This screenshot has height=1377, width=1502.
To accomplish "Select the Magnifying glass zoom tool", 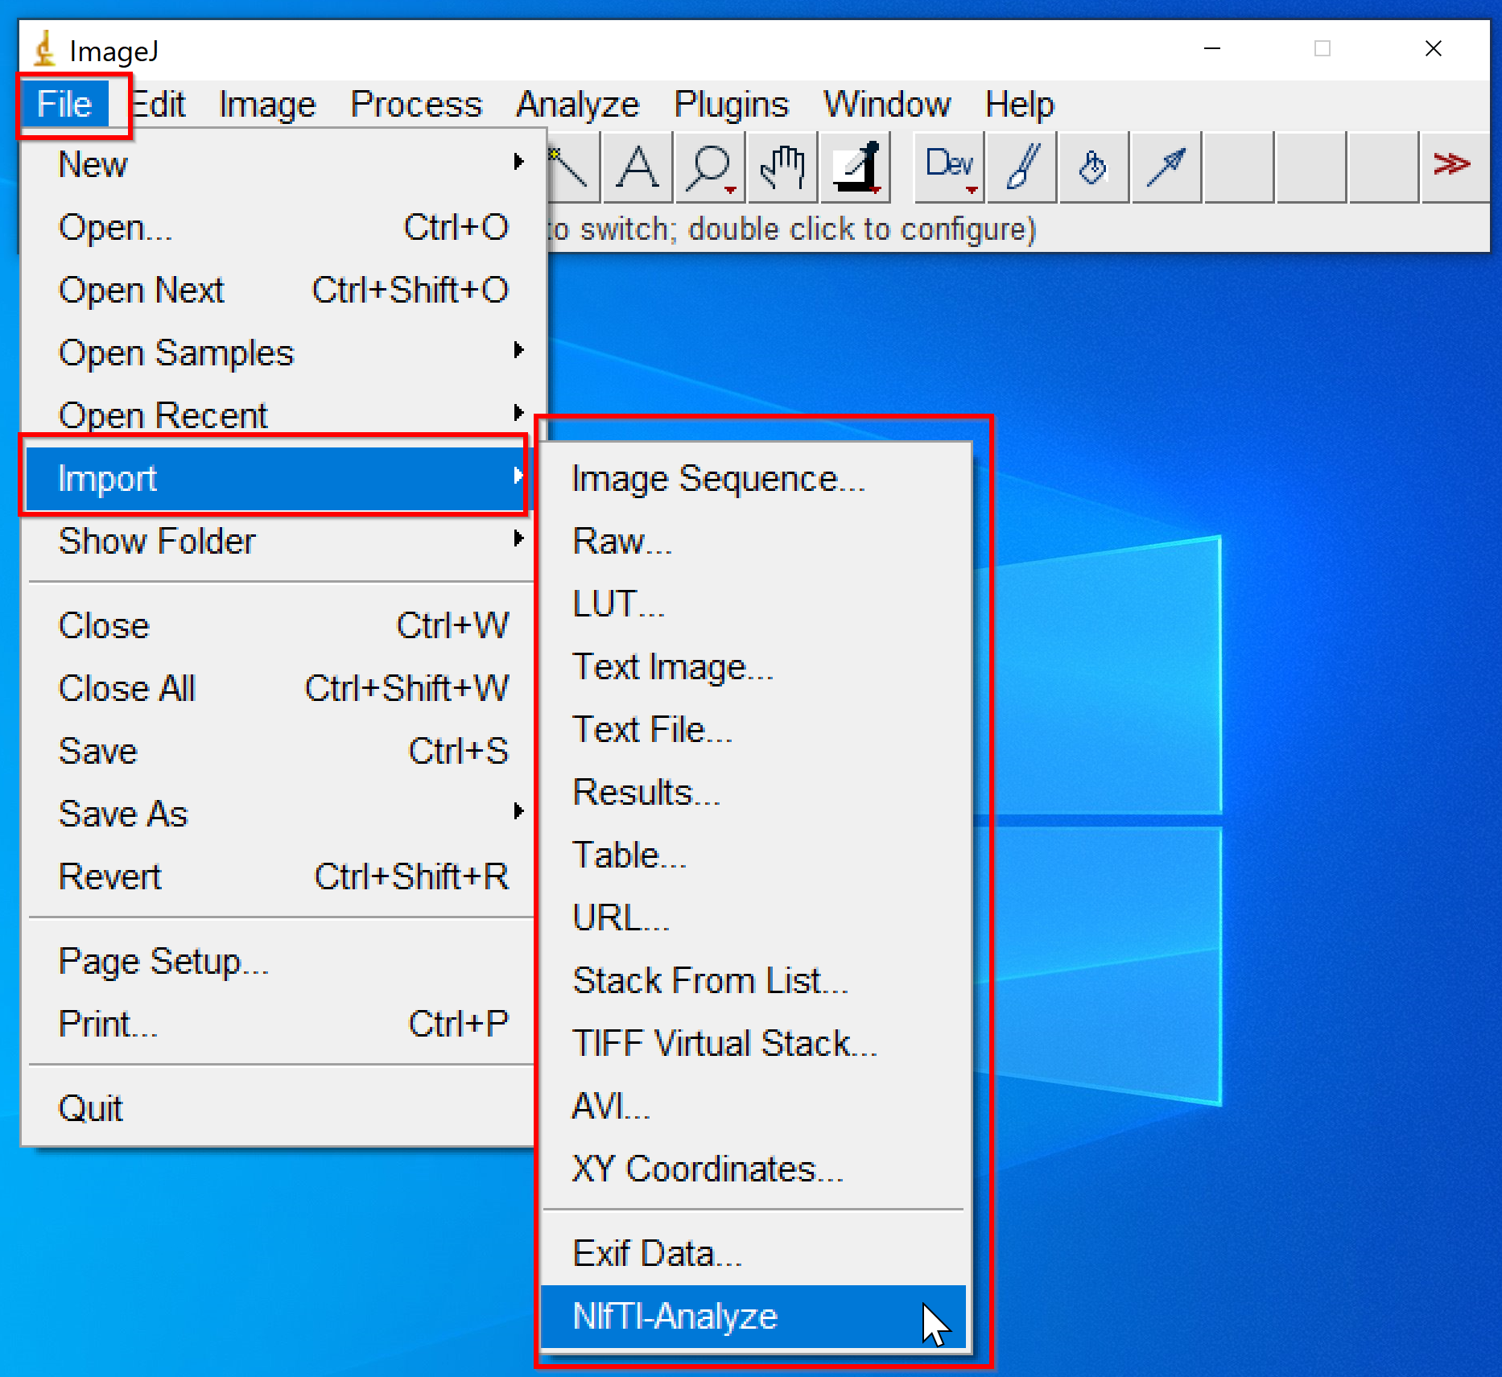I will (709, 167).
